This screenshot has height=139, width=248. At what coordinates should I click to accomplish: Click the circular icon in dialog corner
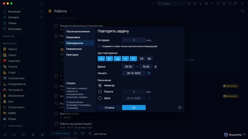coord(180,108)
